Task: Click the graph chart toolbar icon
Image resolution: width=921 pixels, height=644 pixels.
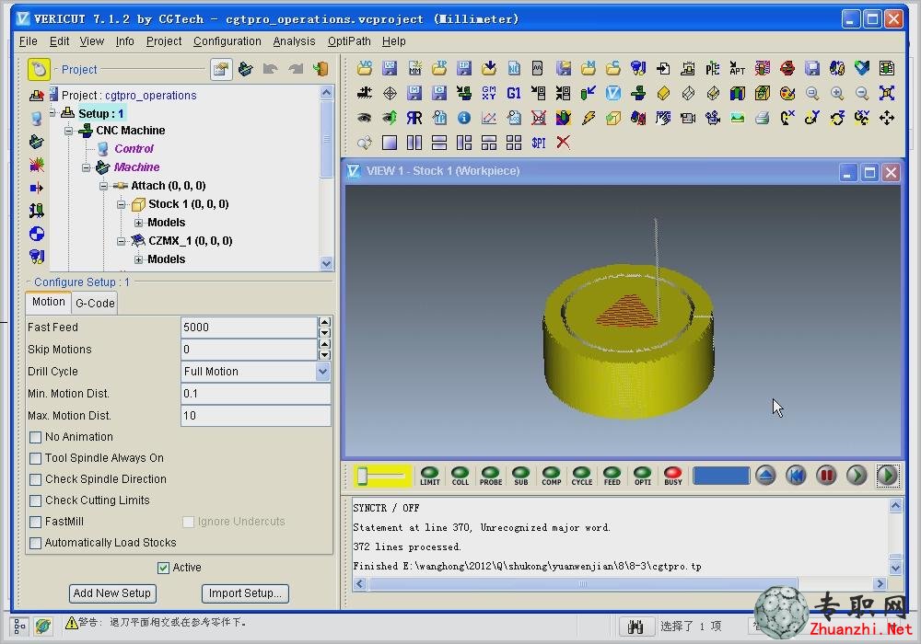Action: point(489,118)
